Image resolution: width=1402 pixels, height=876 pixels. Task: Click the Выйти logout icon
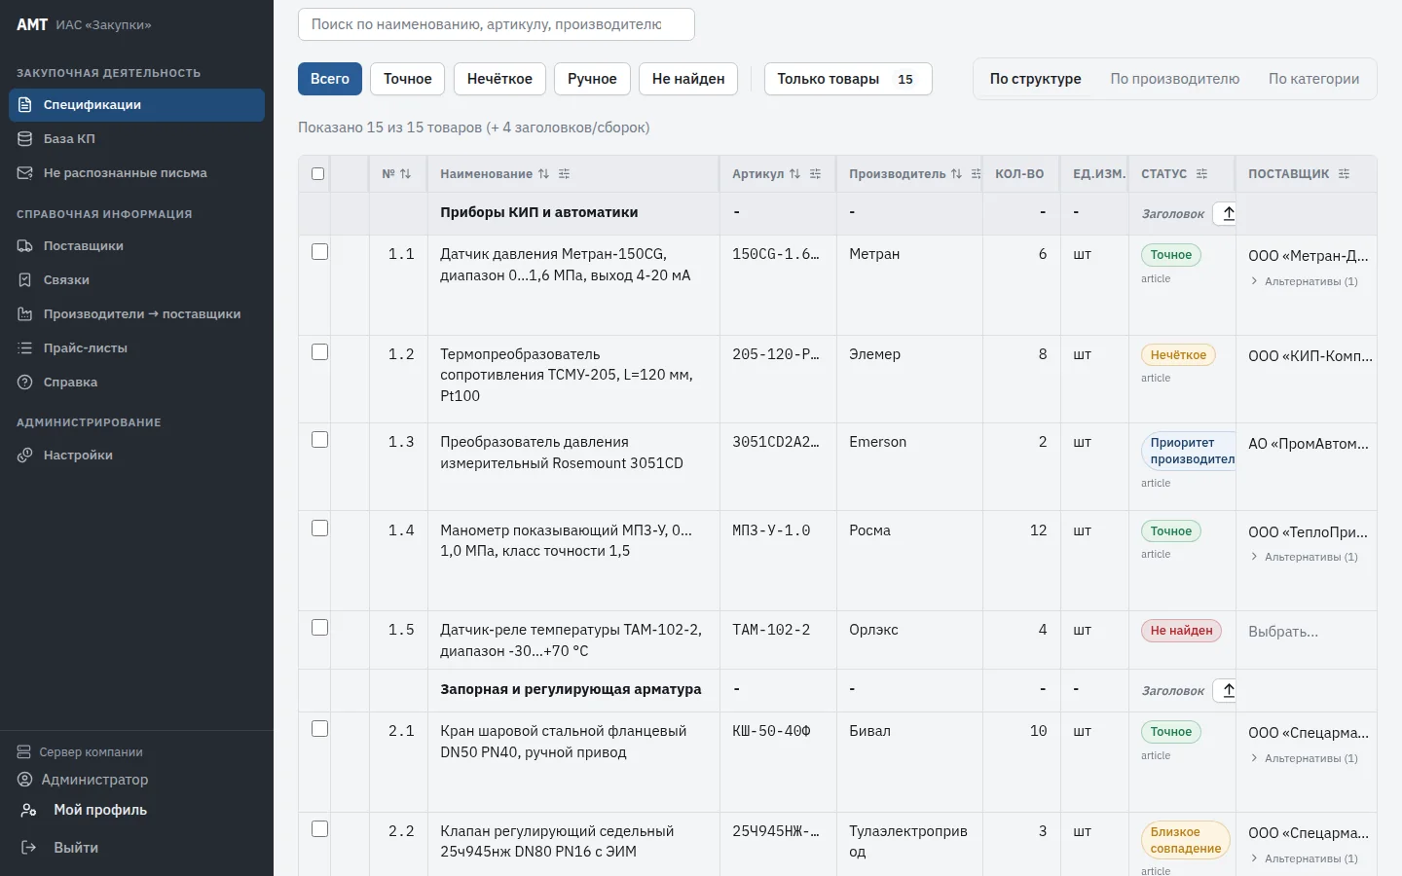(x=29, y=848)
